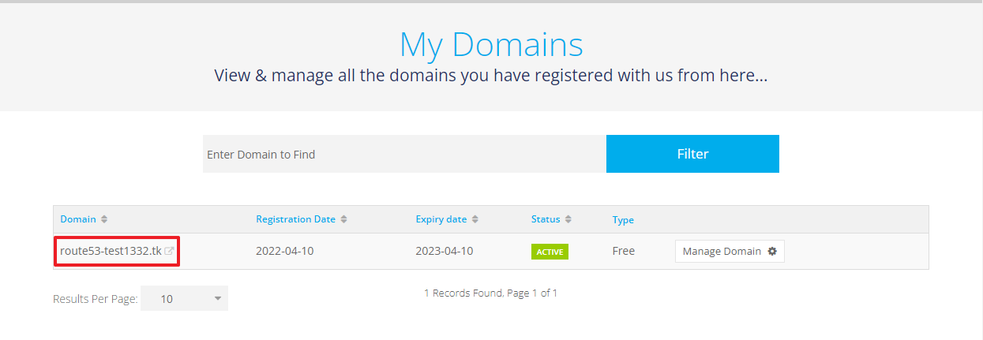Sort by Registration Date arrows
The image size is (983, 340).
pos(343,219)
